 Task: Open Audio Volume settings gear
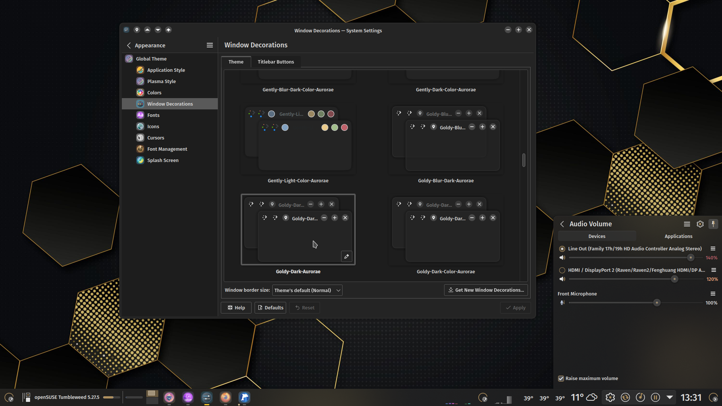click(x=700, y=224)
